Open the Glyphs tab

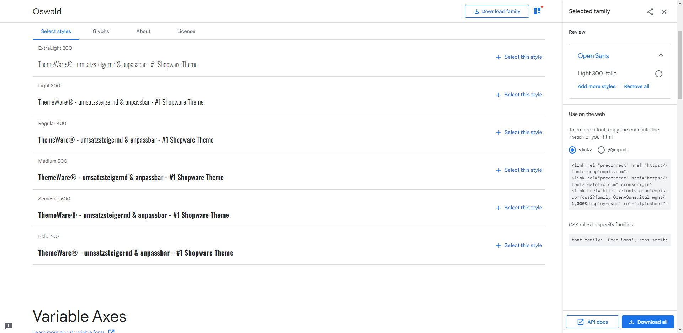point(101,31)
